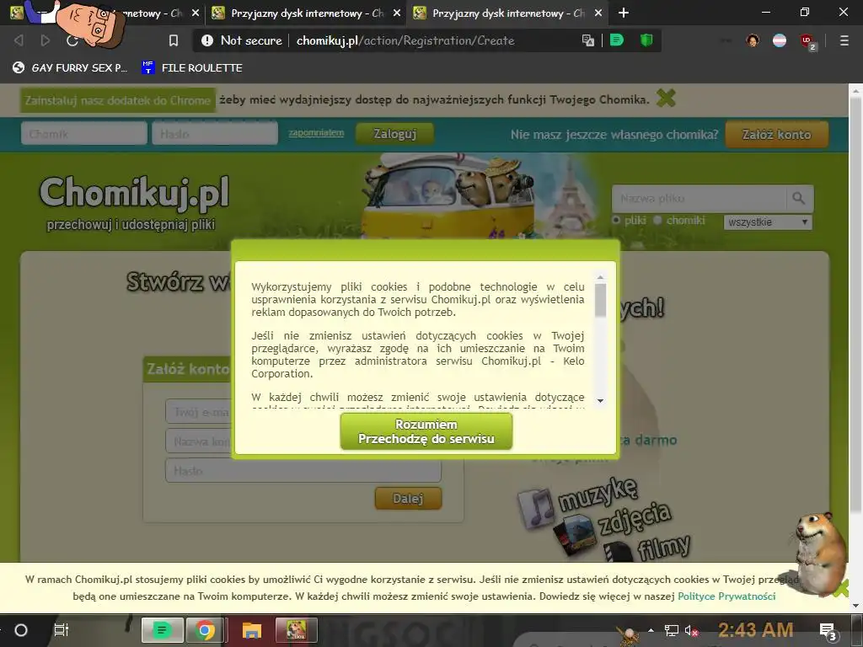The width and height of the screenshot is (863, 647).
Task: Click the Chomik login field
Action: [84, 134]
